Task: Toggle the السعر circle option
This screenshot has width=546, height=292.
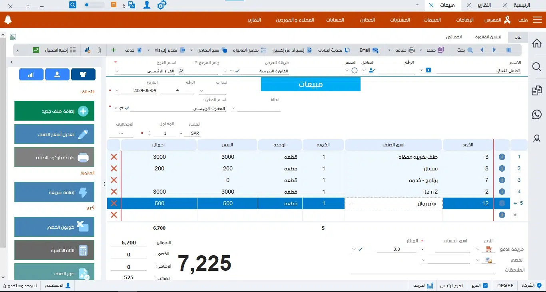Action: click(x=354, y=70)
